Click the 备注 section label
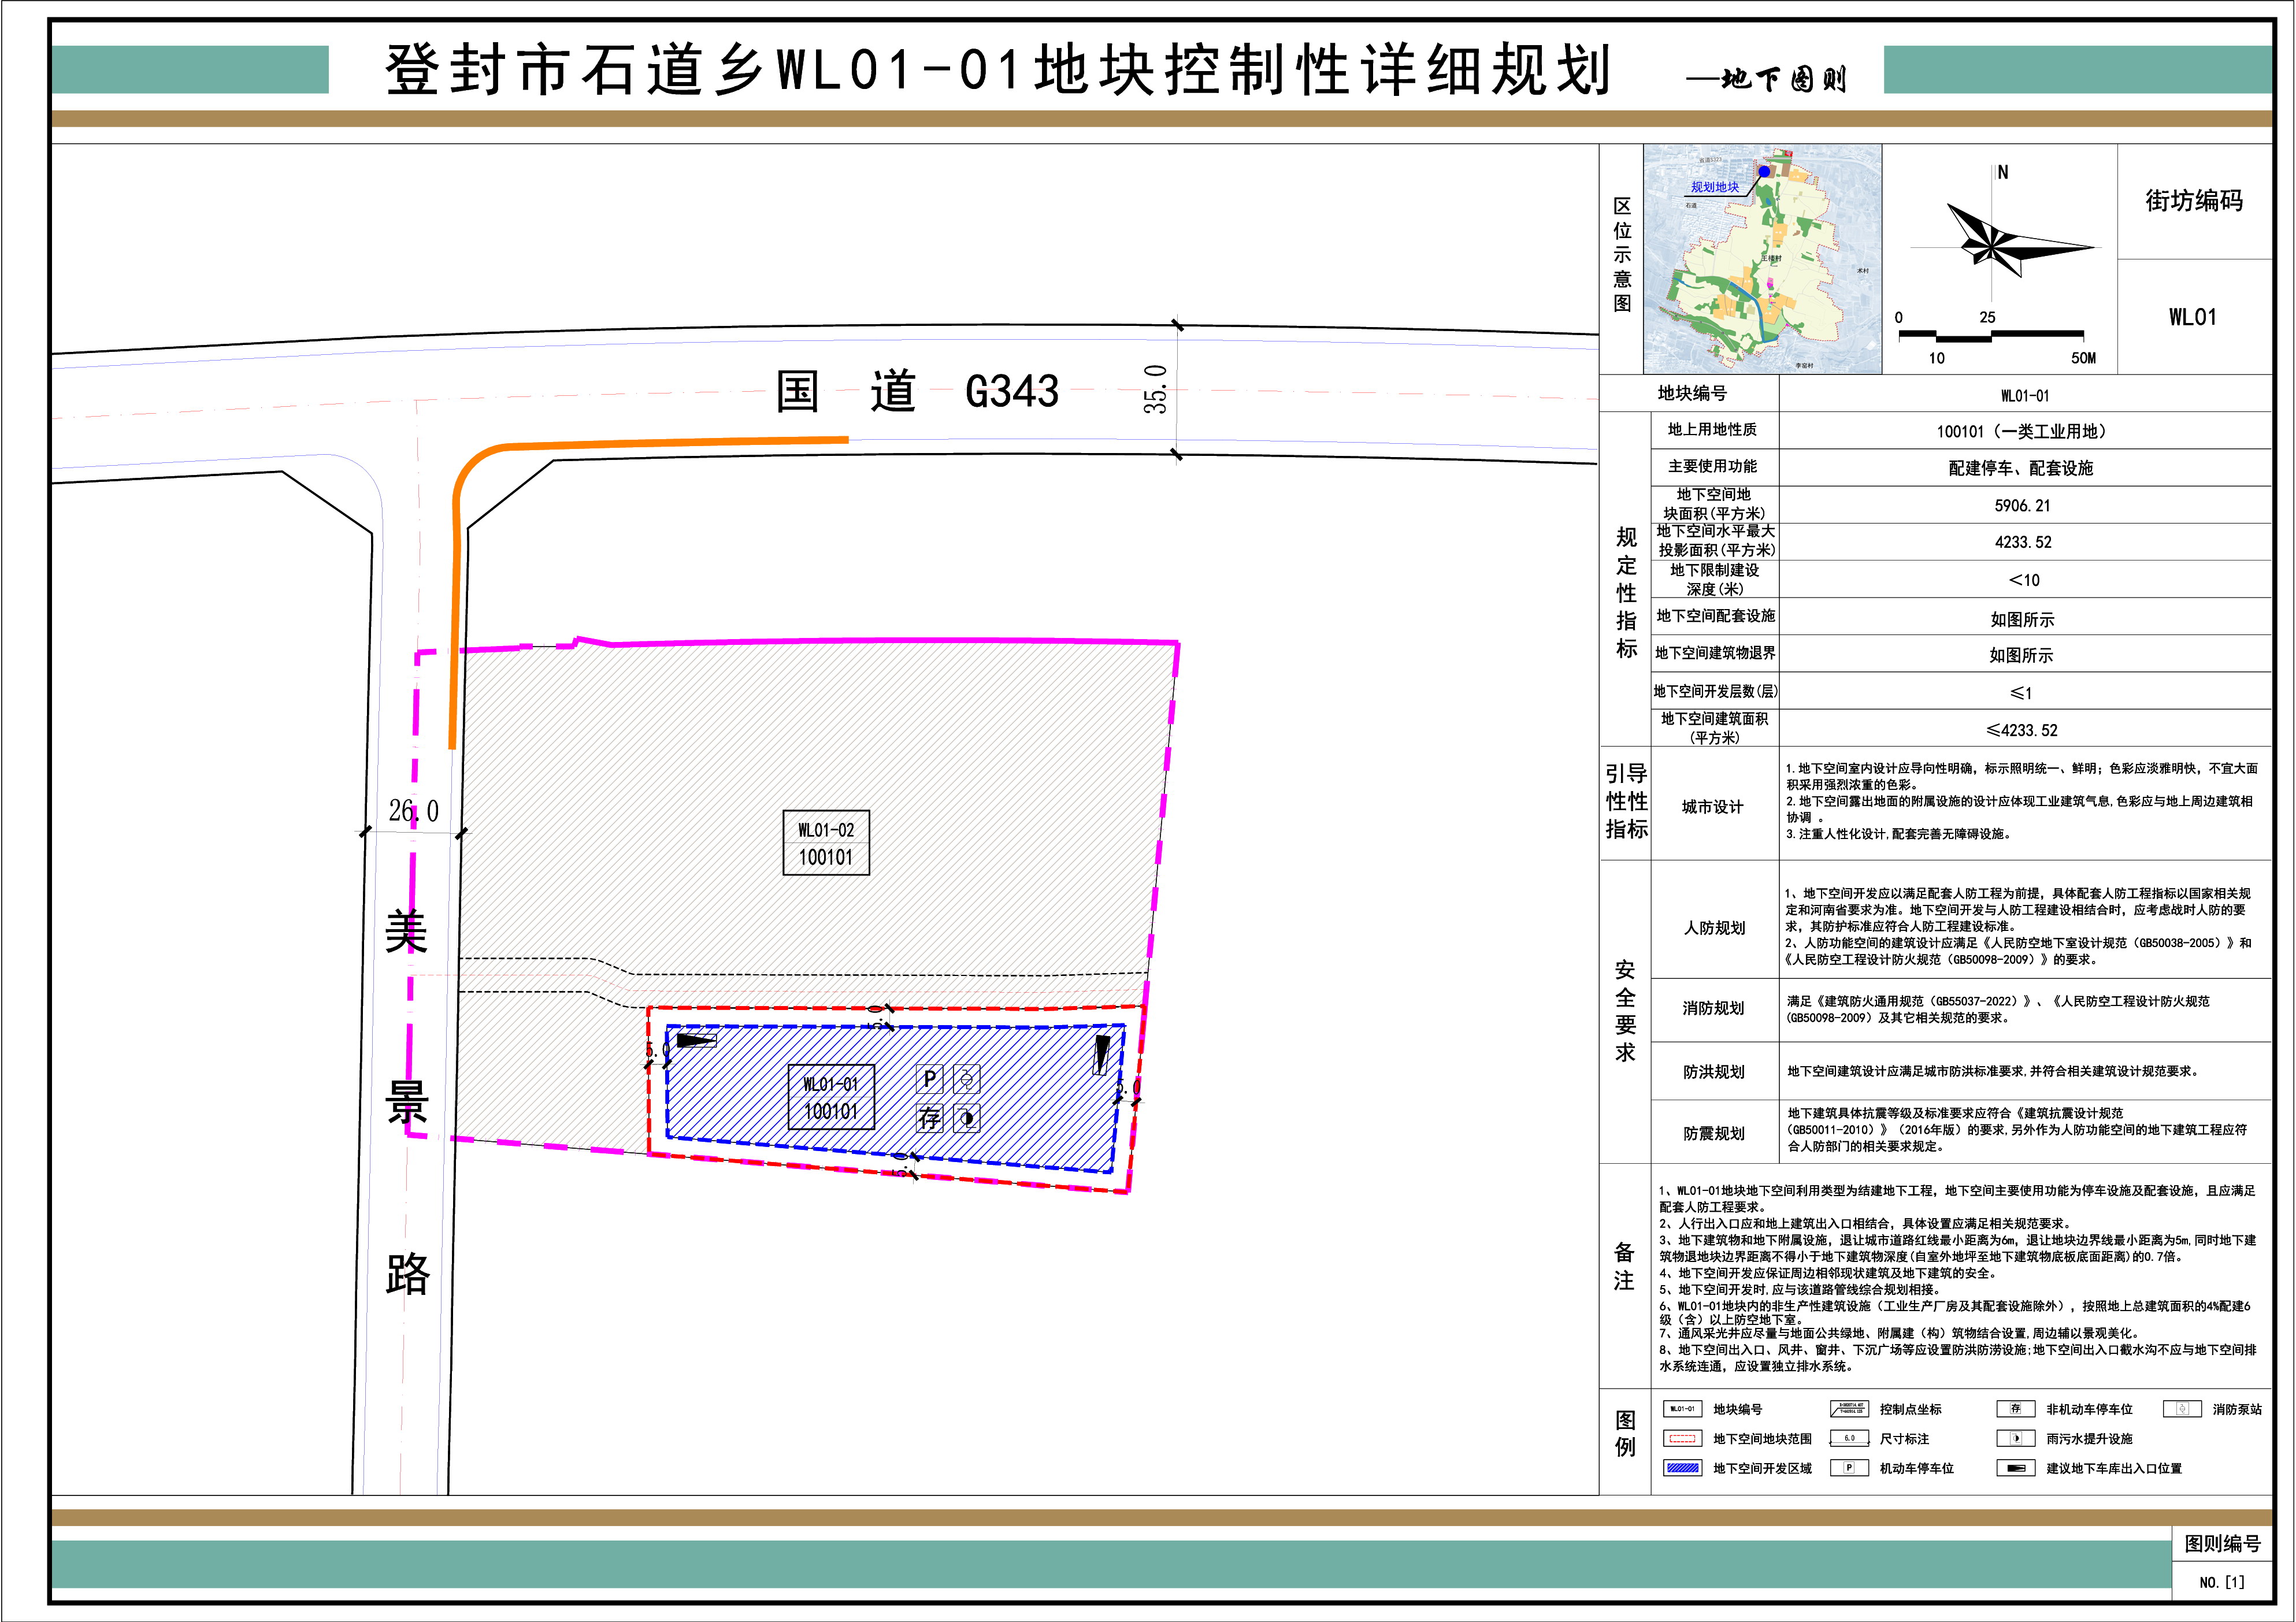2296x1622 pixels. point(1624,1266)
